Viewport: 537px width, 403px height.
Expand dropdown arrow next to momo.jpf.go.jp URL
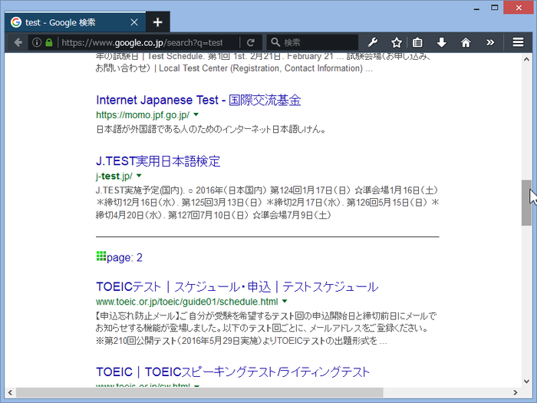196,114
